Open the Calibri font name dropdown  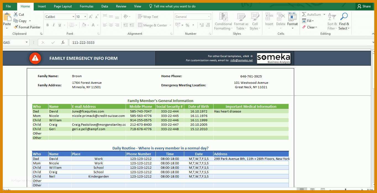click(73, 17)
